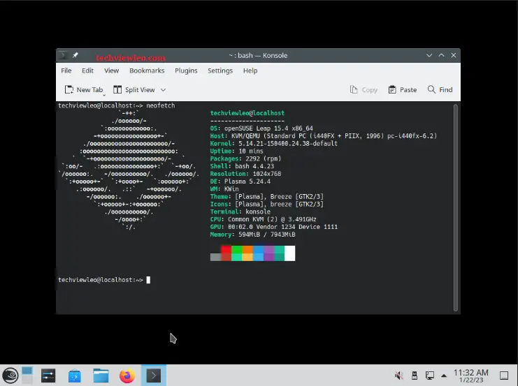The height and width of the screenshot is (386, 518).
Task: Click the 'Memory: 594MiB / 7943MiB' line
Action: coord(252,235)
